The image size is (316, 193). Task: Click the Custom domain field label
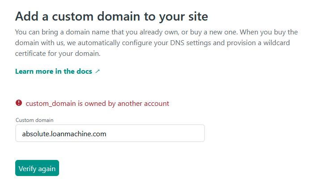pos(34,120)
